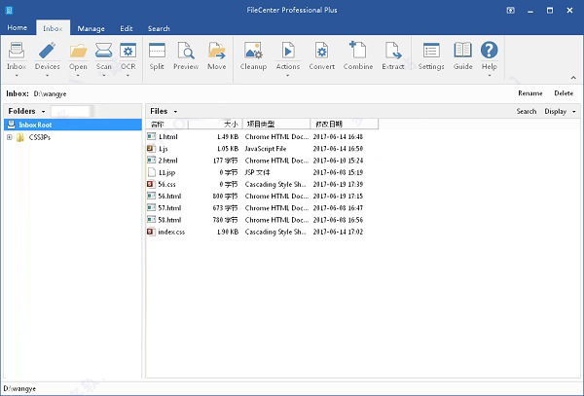Click the Scan scanner icon

pyautogui.click(x=103, y=51)
